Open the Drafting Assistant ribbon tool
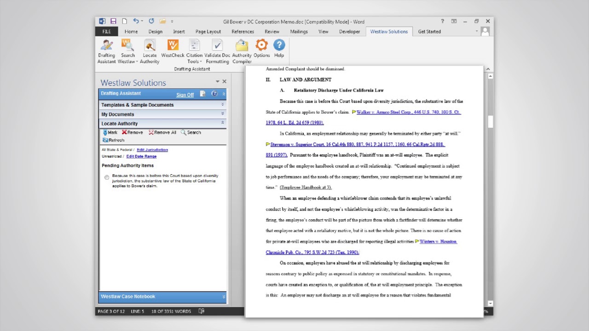Viewport: 589px width, 331px height. click(x=106, y=51)
